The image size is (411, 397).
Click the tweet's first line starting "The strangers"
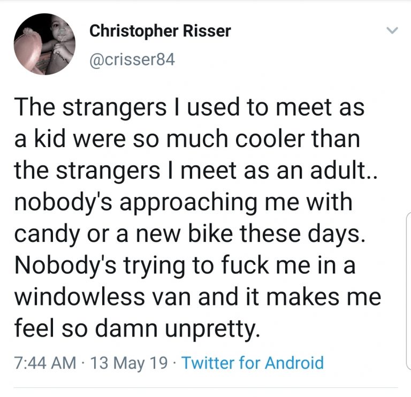click(189, 109)
